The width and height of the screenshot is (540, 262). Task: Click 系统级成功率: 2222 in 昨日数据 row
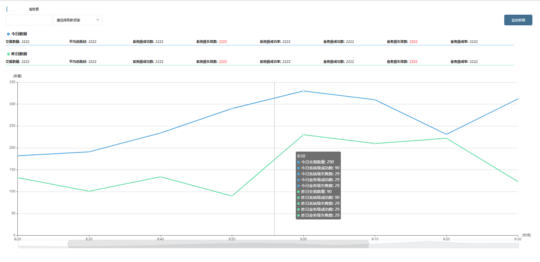pos(275,62)
